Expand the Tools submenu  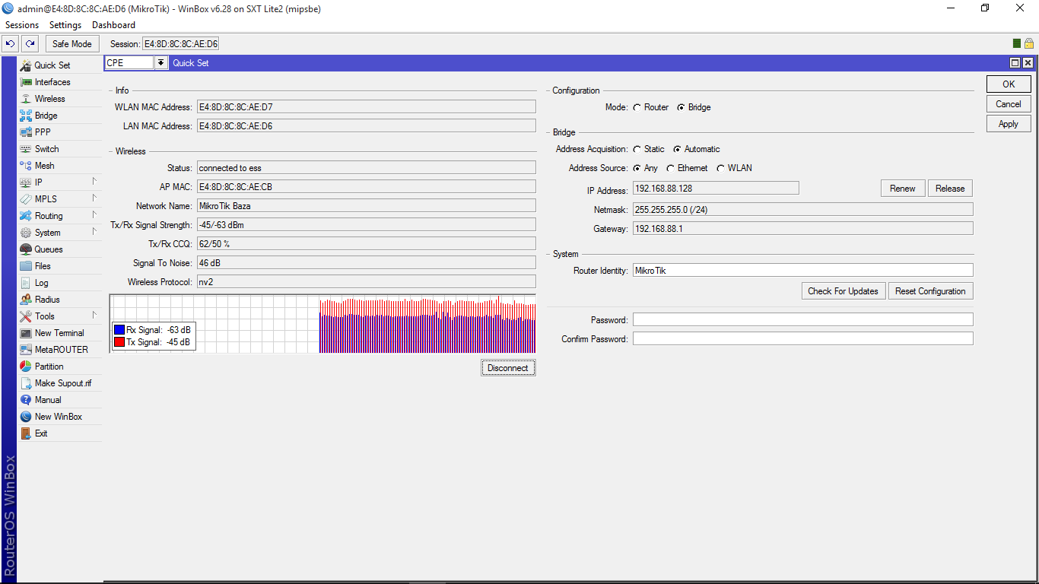(x=94, y=316)
